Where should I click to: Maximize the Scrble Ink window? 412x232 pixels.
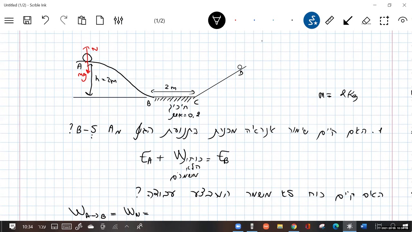coord(389,5)
